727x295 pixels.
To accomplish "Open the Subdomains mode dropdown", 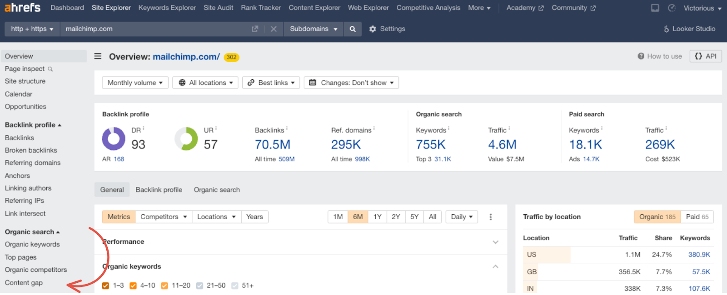I will (314, 29).
